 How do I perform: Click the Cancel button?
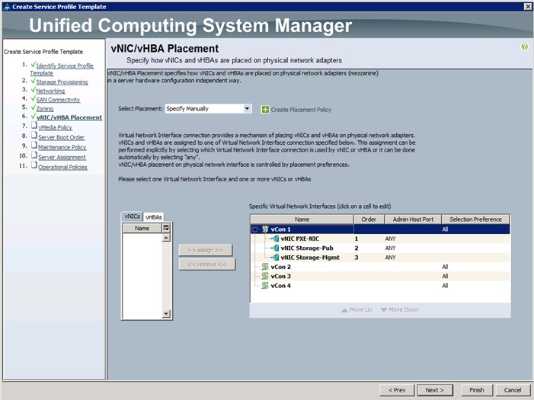pos(513,390)
